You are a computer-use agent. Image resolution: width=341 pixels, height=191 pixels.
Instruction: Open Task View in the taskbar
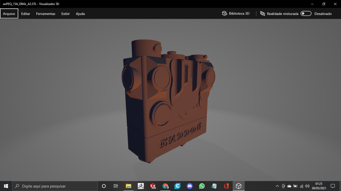[116, 186]
